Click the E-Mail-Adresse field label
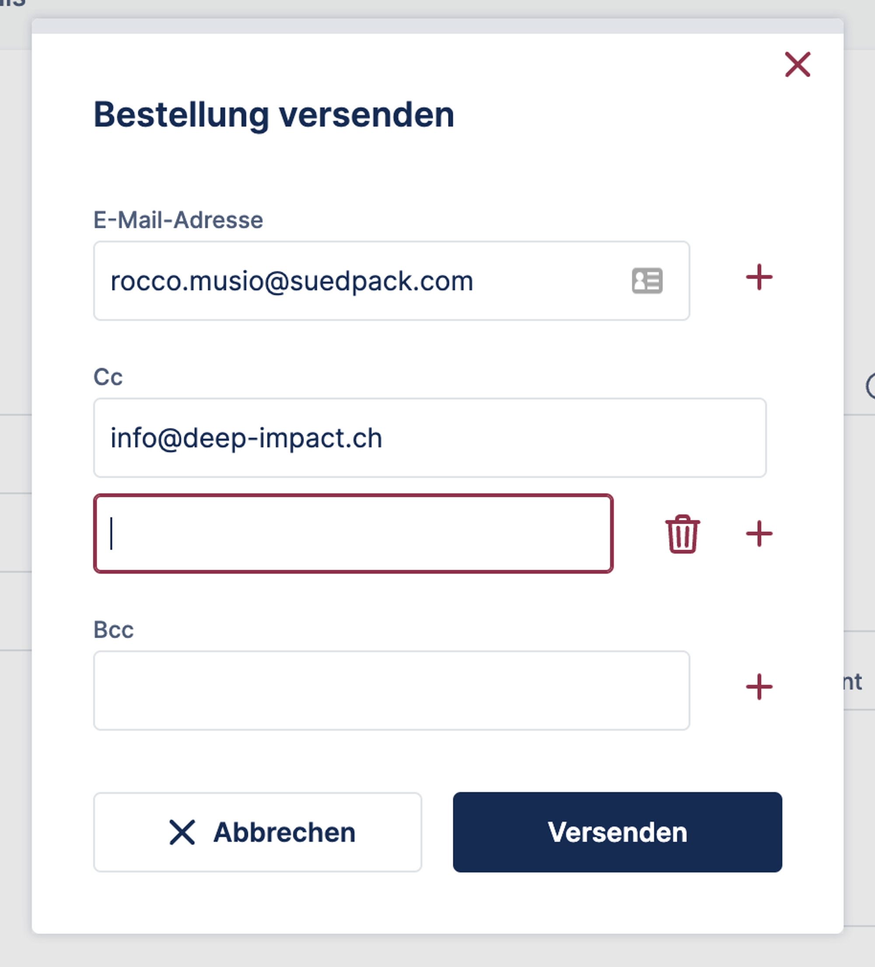 click(x=178, y=220)
